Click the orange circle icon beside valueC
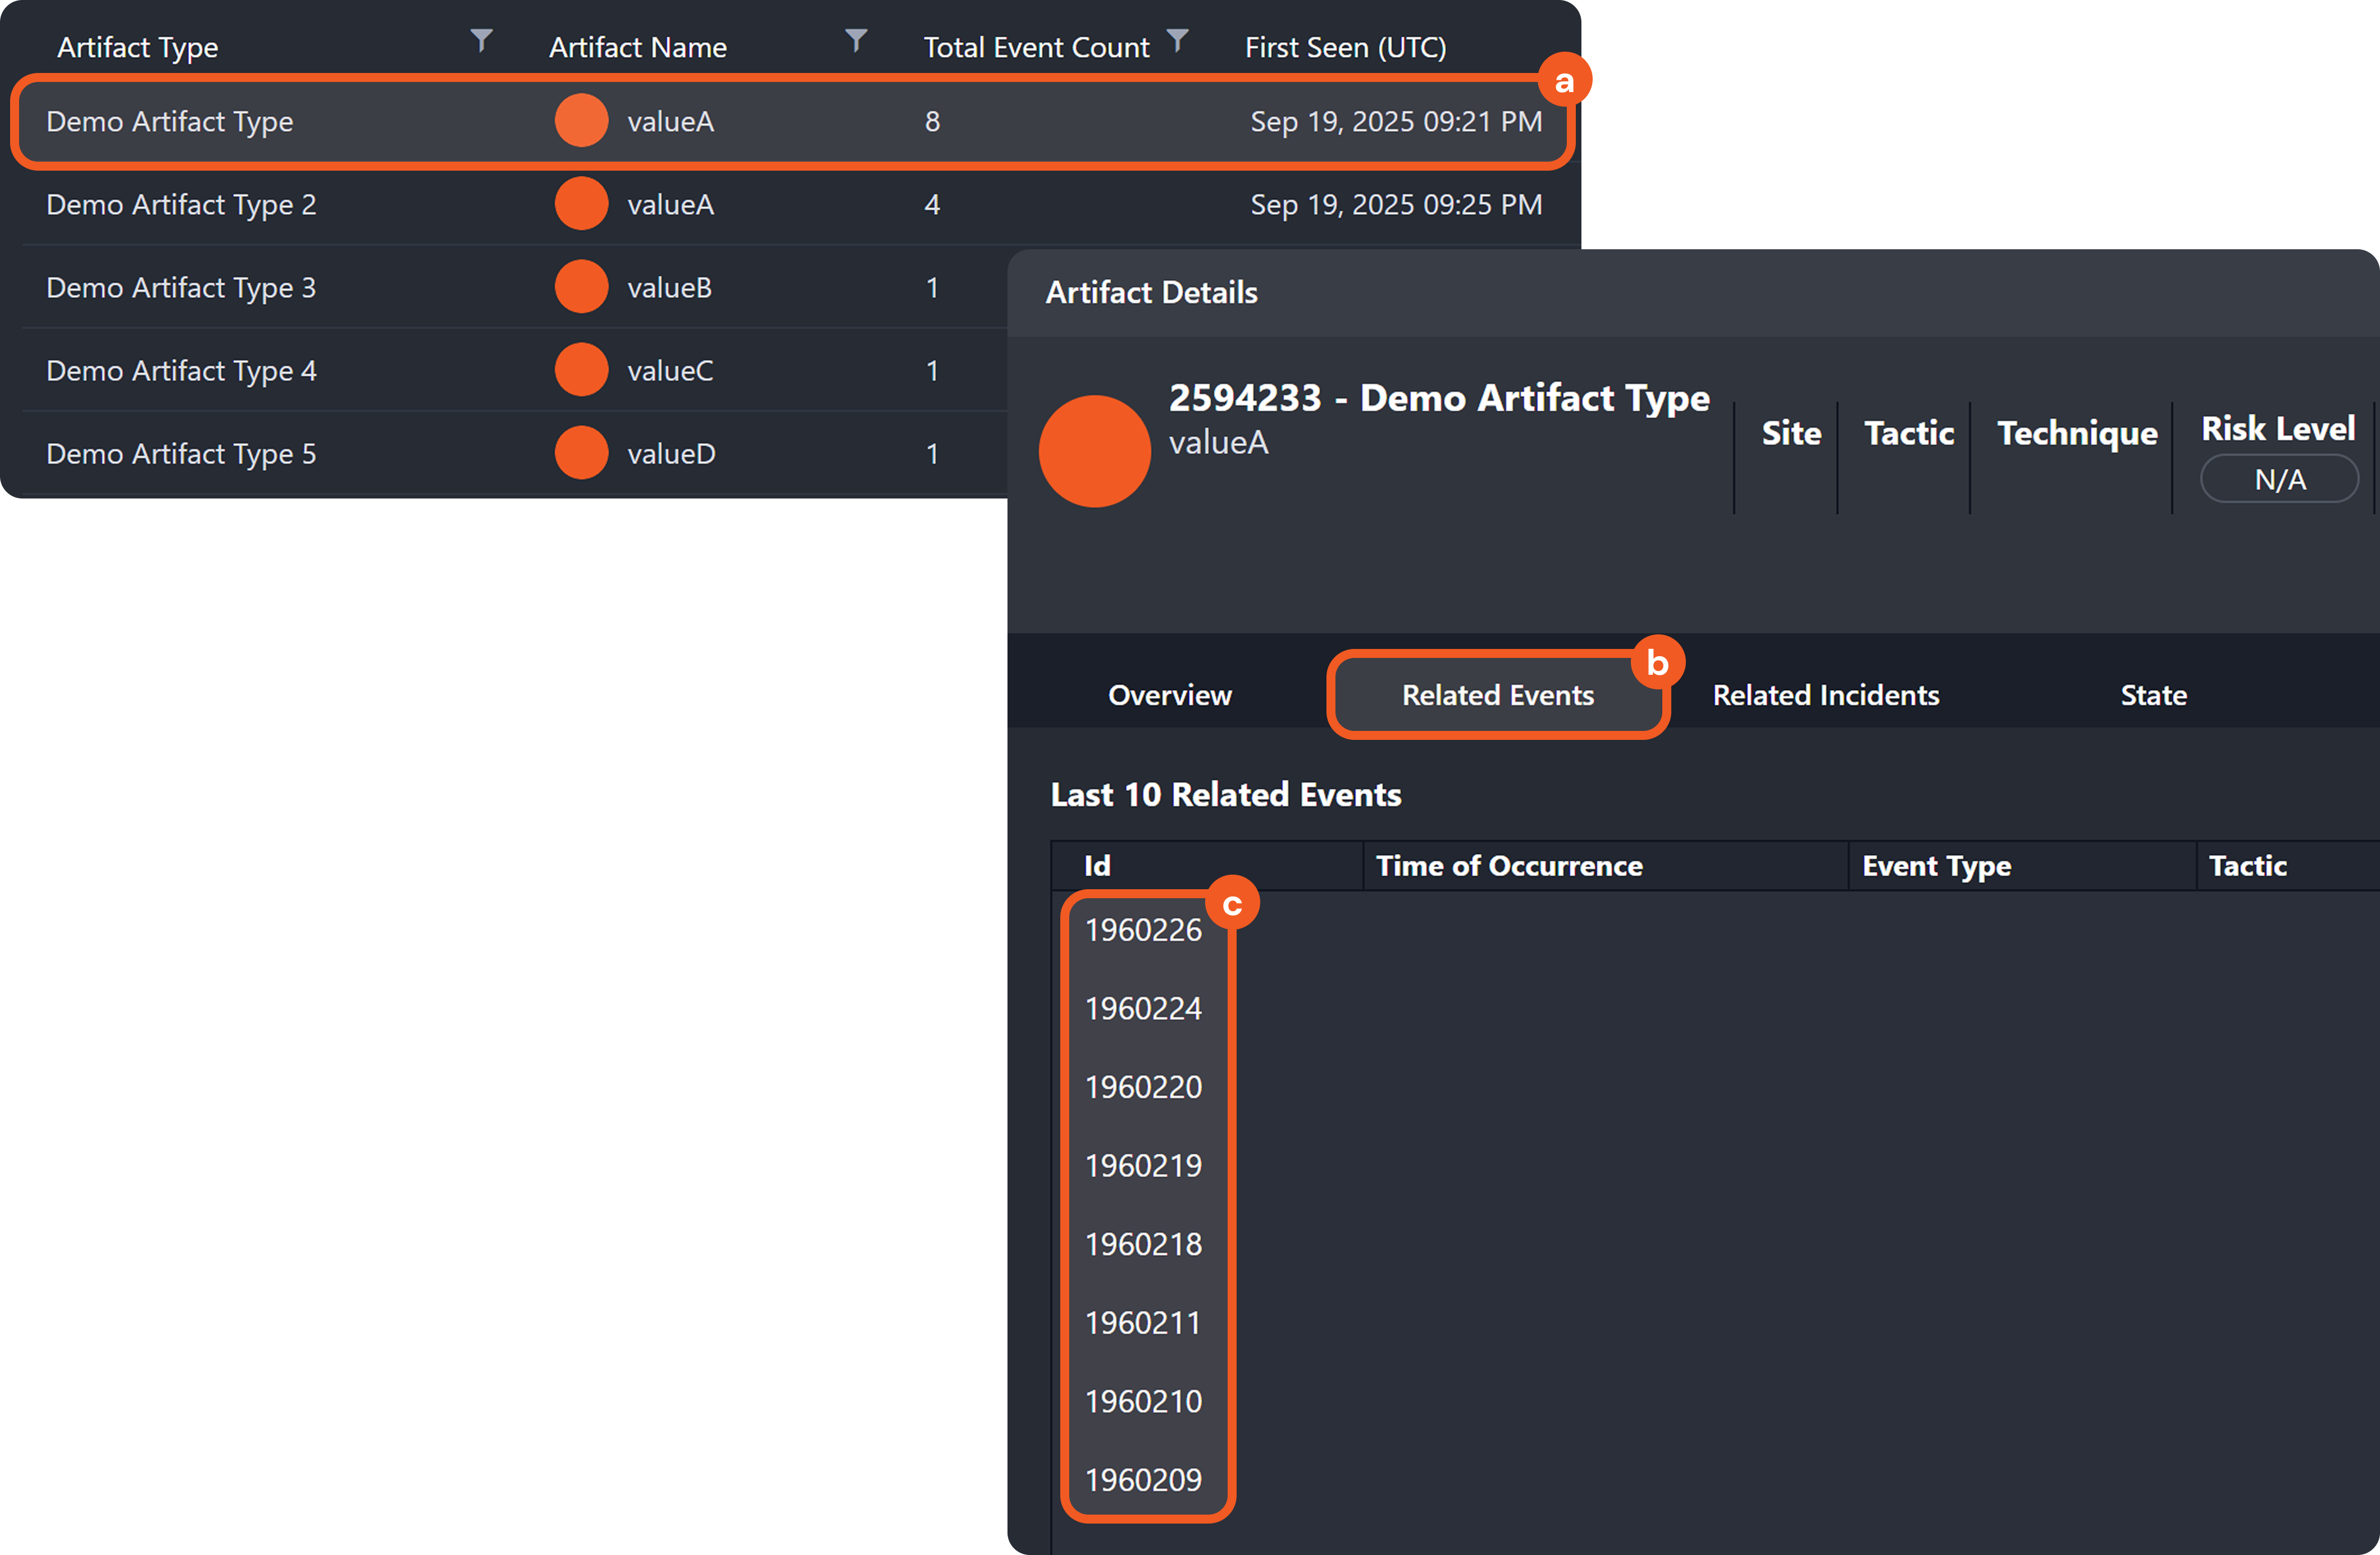This screenshot has height=1555, width=2380. point(581,370)
